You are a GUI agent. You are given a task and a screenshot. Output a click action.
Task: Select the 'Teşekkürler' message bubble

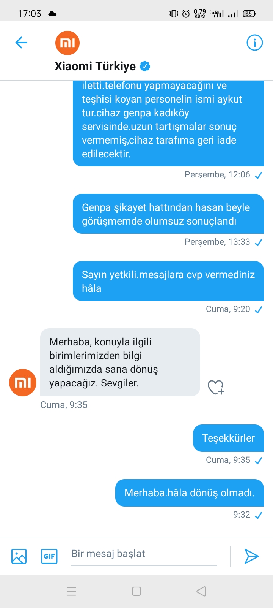point(228,438)
